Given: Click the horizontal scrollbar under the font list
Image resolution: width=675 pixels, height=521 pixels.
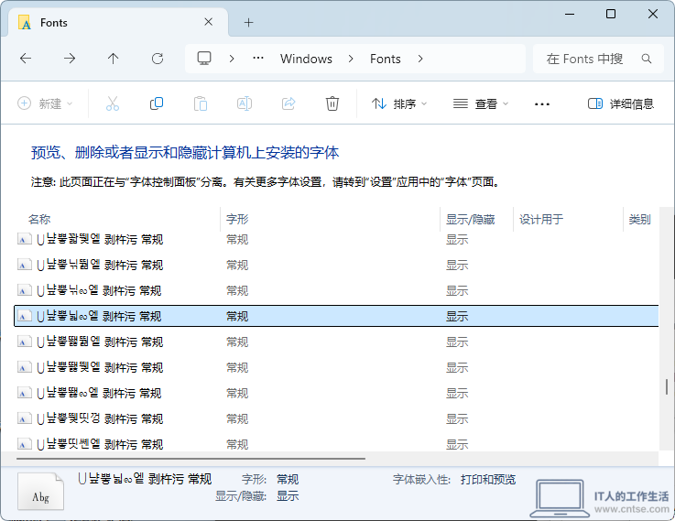Looking at the screenshot, I should click(x=191, y=459).
